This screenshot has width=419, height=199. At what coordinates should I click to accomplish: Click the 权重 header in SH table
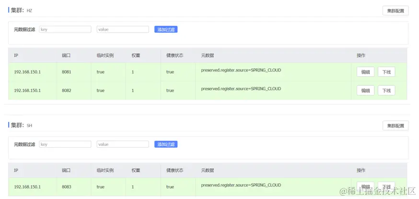click(x=136, y=170)
